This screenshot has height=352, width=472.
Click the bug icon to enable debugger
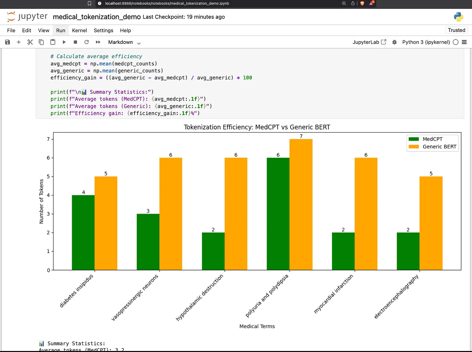394,42
